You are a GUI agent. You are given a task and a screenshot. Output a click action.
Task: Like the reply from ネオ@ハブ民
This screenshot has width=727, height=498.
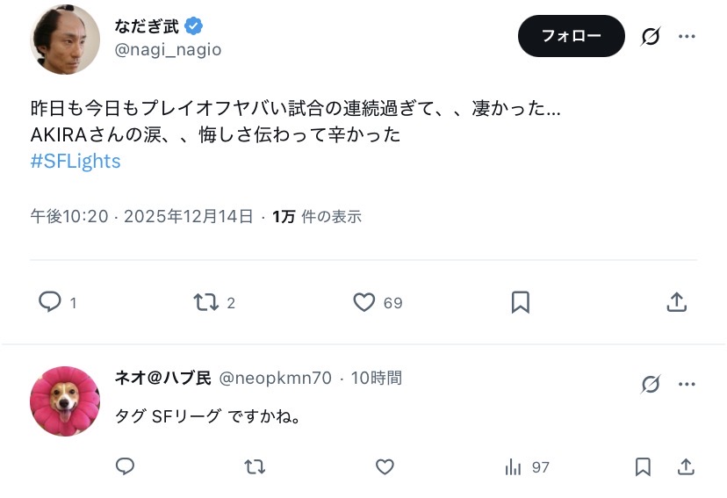pos(385,466)
